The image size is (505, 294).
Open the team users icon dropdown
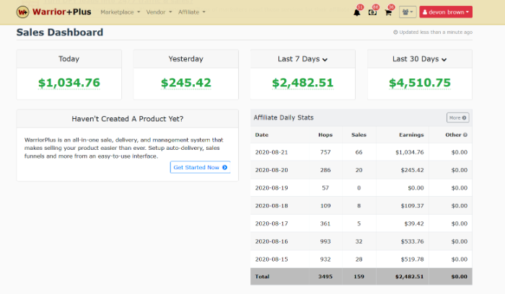pyautogui.click(x=408, y=12)
